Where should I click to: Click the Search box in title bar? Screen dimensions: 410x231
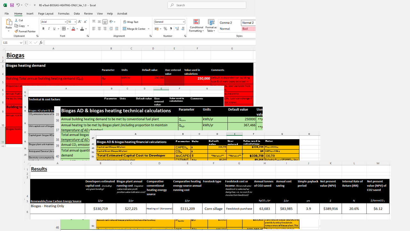pyautogui.click(x=207, y=5)
